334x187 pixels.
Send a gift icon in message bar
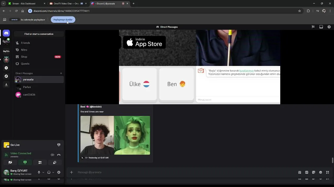(x=300, y=172)
